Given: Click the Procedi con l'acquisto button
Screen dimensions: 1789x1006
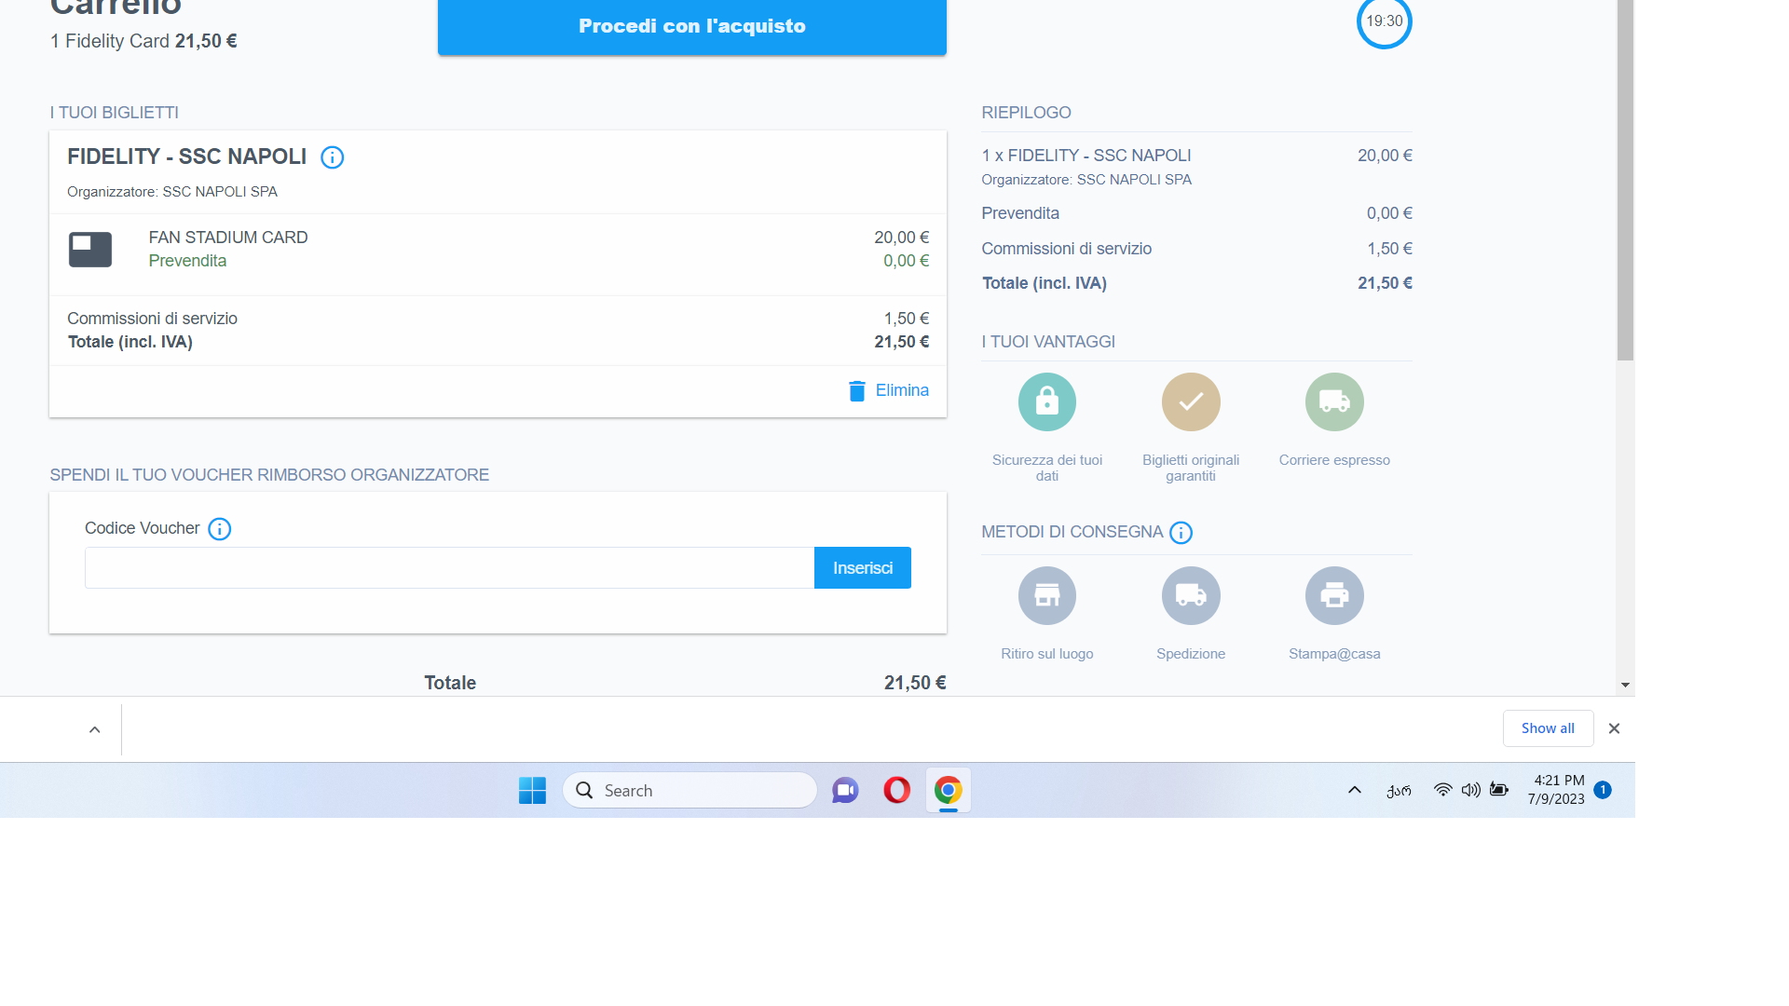Looking at the screenshot, I should tap(691, 26).
